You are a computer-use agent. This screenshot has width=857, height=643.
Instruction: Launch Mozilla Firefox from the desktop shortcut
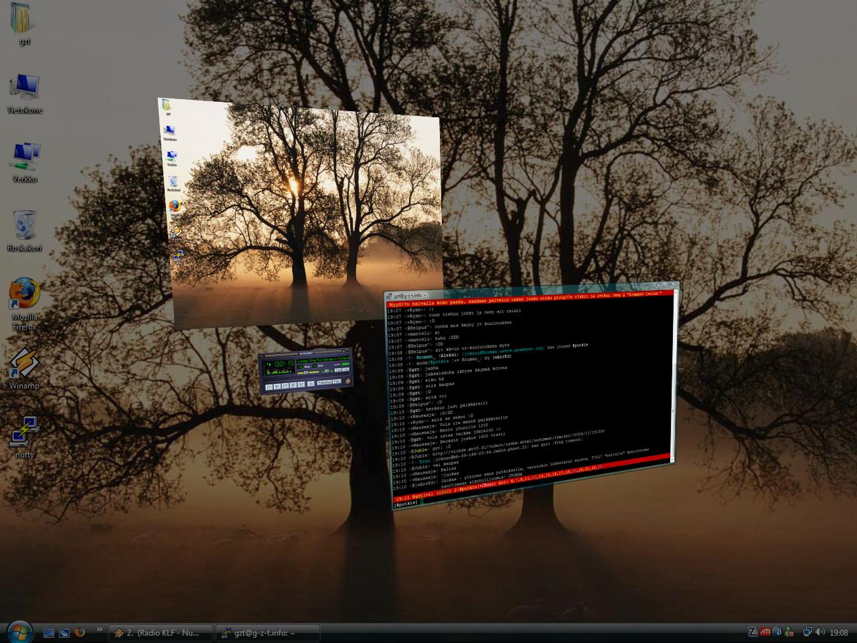pos(25,297)
